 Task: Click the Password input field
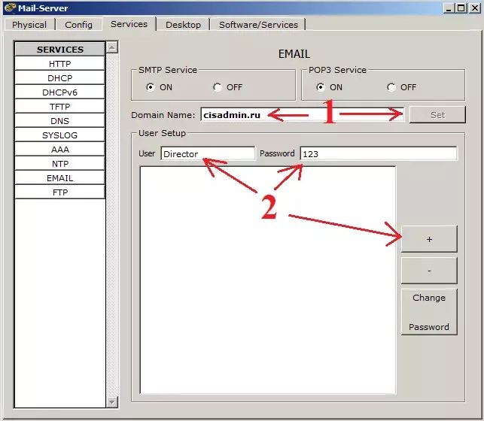tap(379, 153)
